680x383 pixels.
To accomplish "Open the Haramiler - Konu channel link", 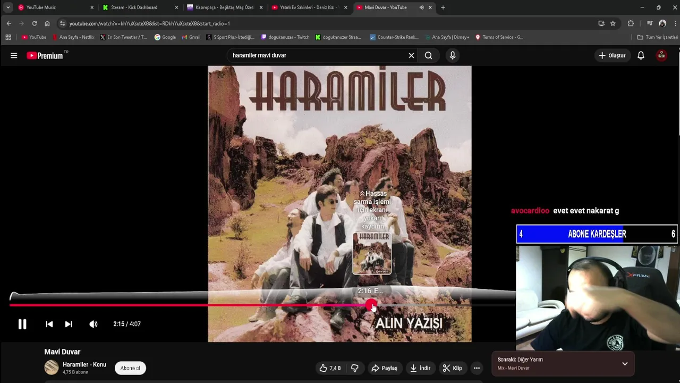I will click(84, 364).
